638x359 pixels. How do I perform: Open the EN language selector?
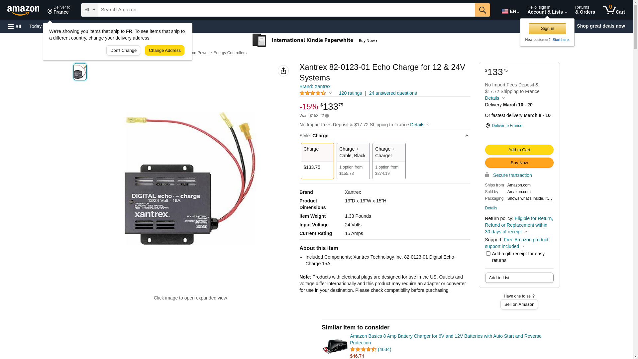[x=510, y=11]
